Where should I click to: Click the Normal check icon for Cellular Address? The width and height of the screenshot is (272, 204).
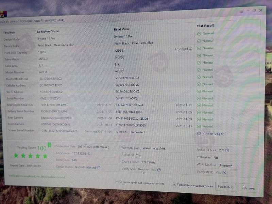[x=199, y=84]
